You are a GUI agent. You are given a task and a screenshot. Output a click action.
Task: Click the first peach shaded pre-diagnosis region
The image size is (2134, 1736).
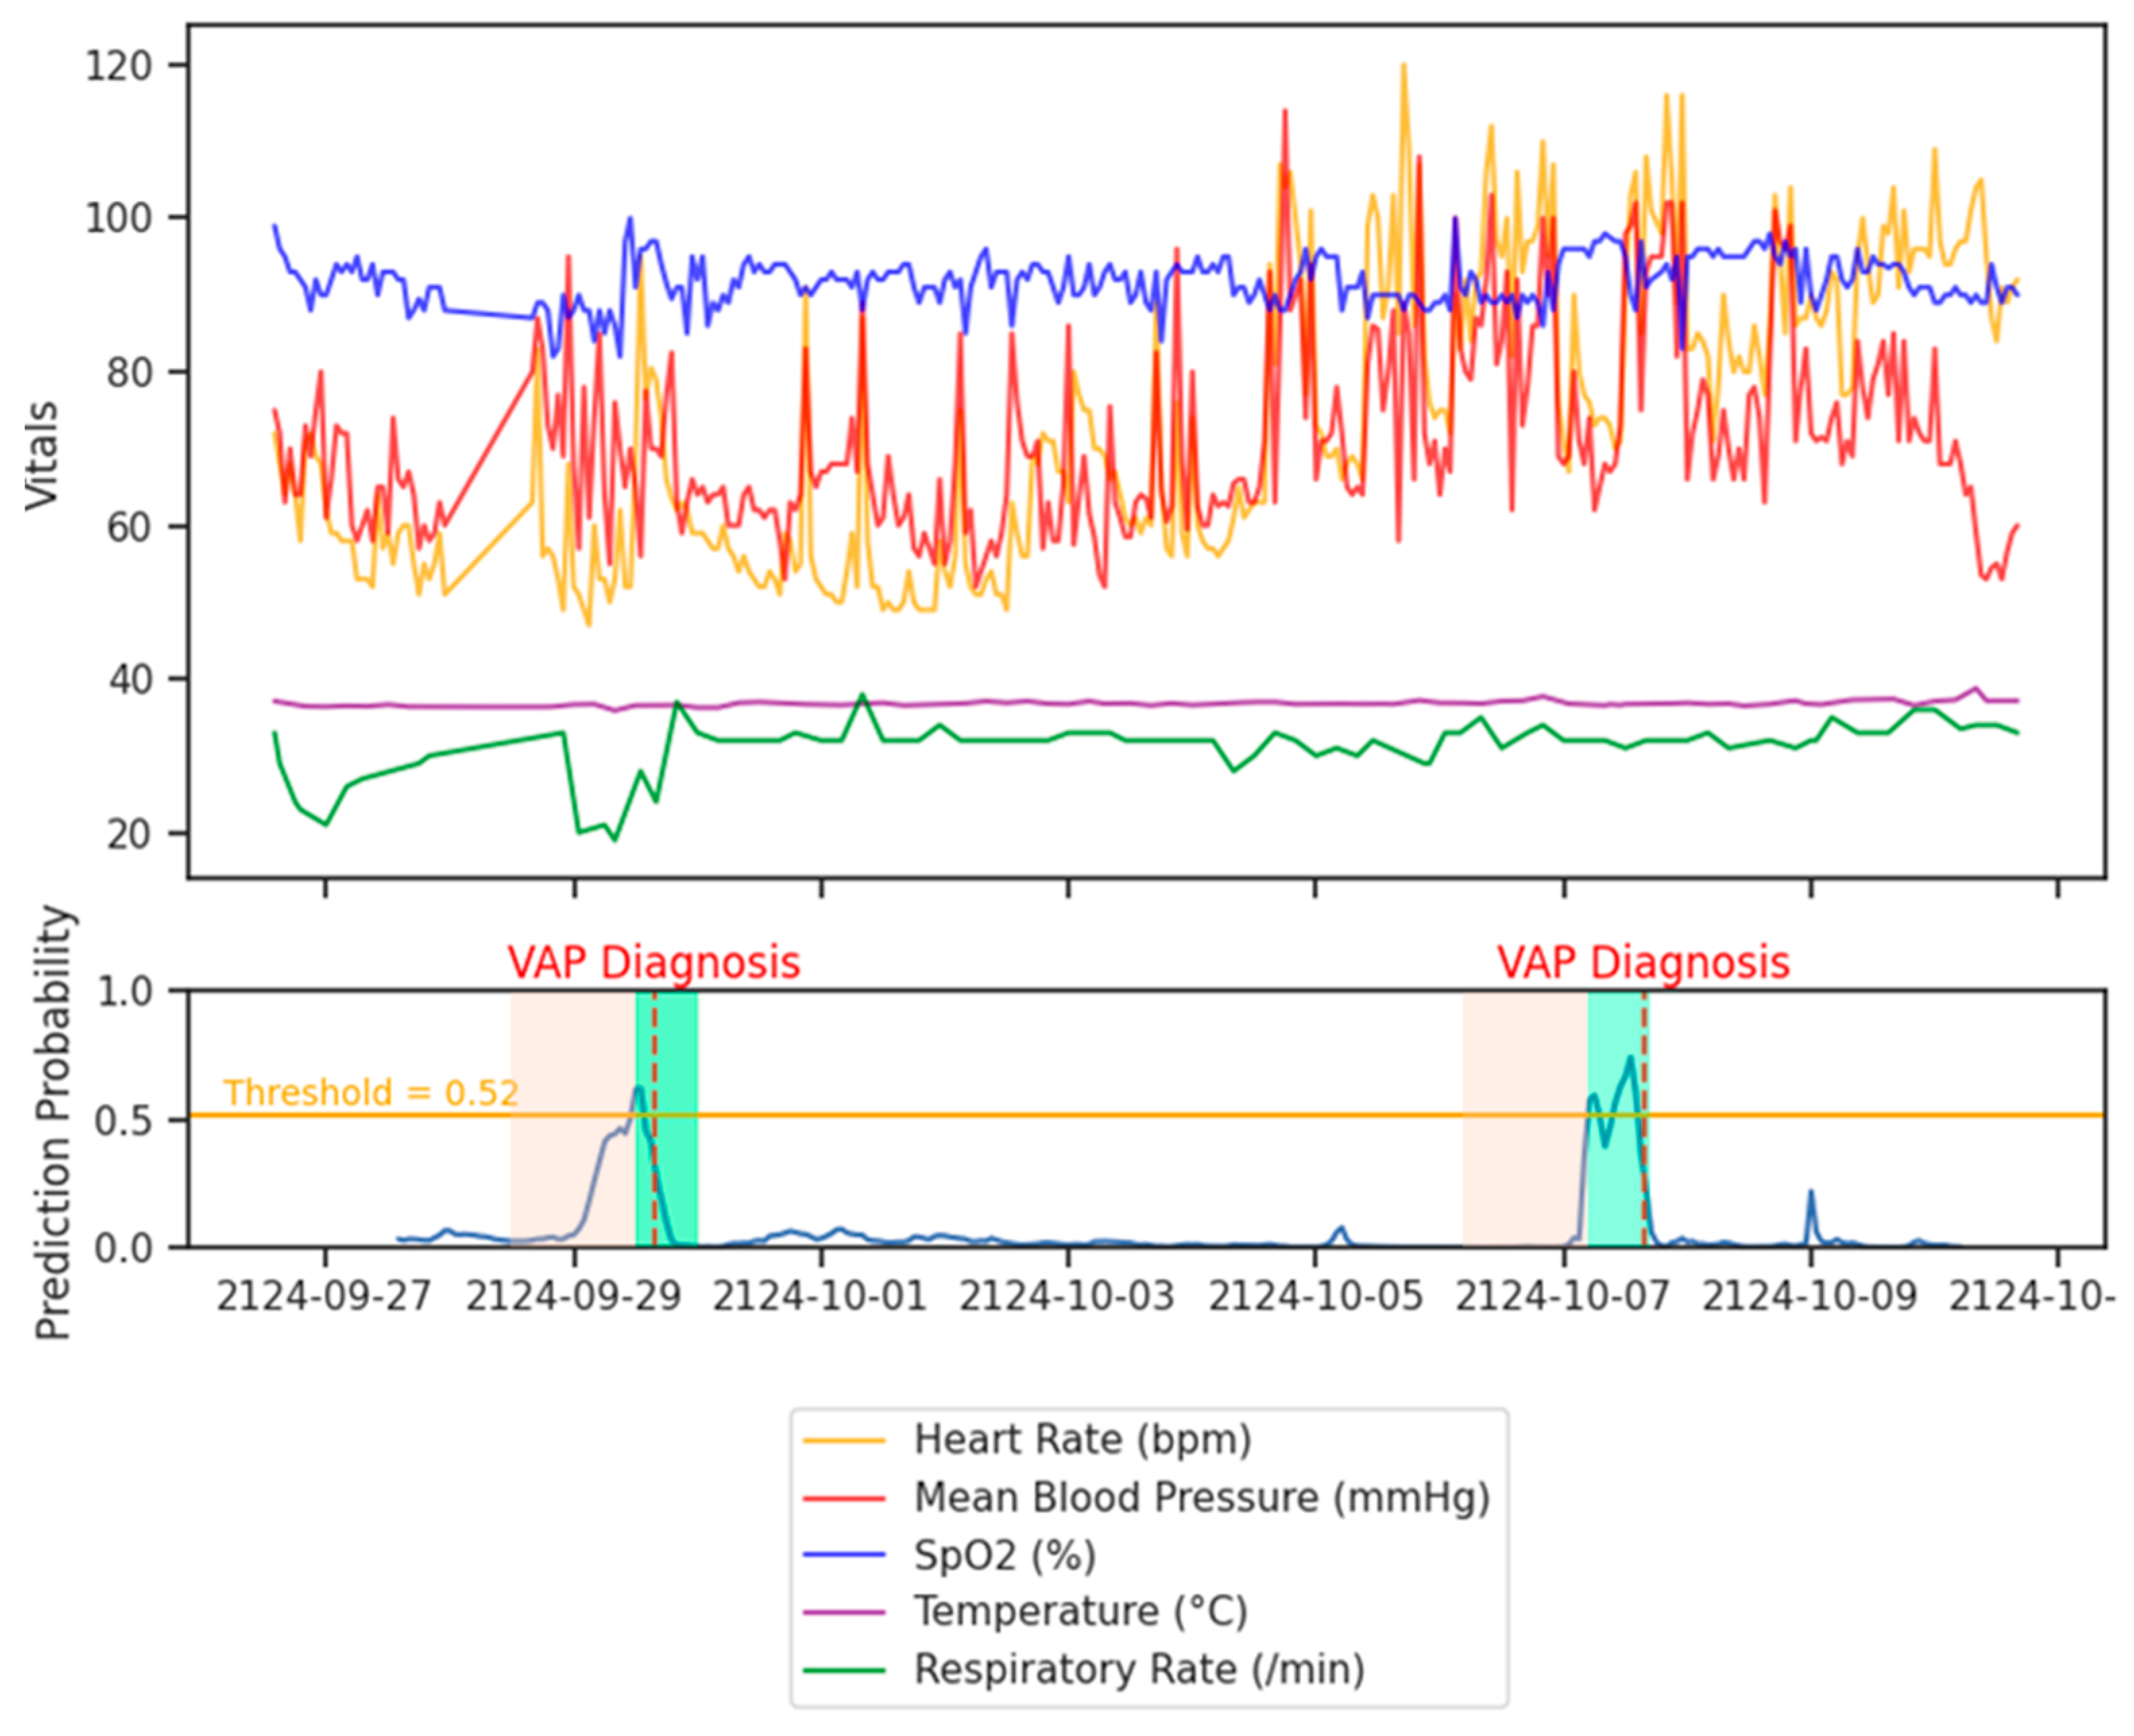pyautogui.click(x=573, y=1119)
